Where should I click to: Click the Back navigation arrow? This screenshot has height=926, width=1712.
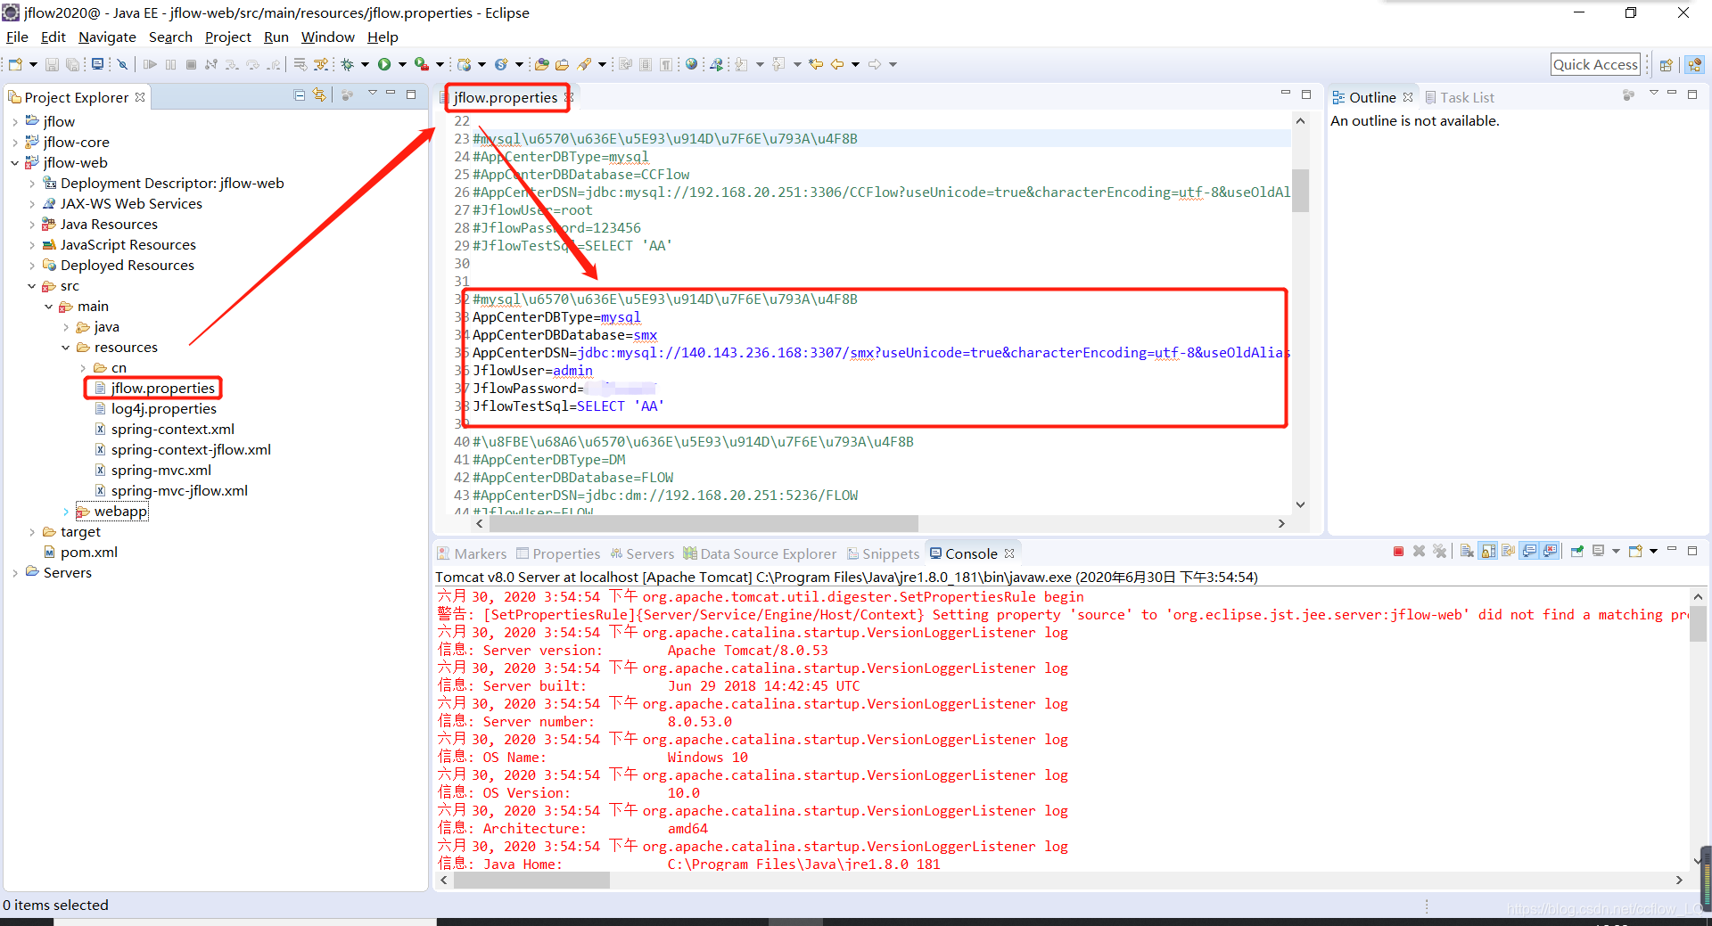coord(837,64)
